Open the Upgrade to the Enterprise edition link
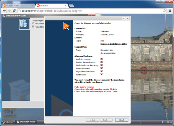 point(114,44)
